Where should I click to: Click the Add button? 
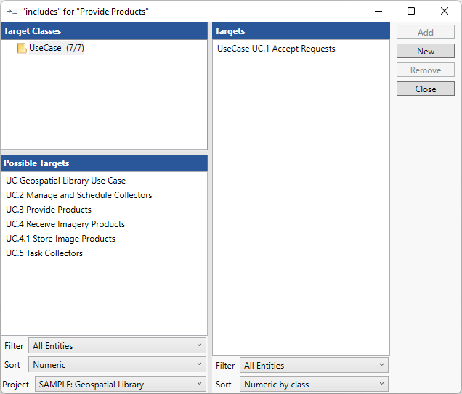tap(426, 33)
